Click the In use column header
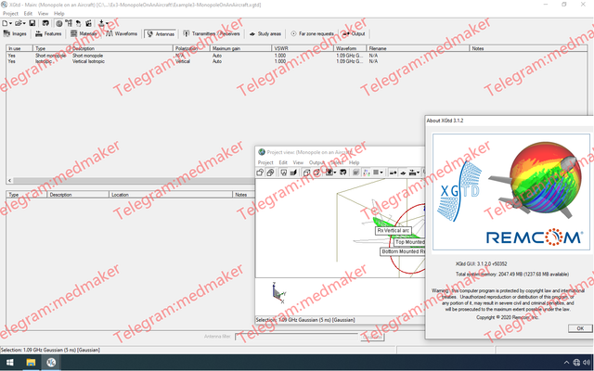594x371 pixels. pos(19,48)
